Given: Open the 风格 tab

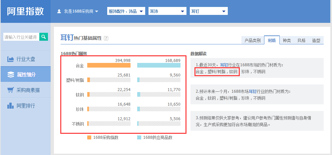Looking at the screenshot, I should point(301,40).
